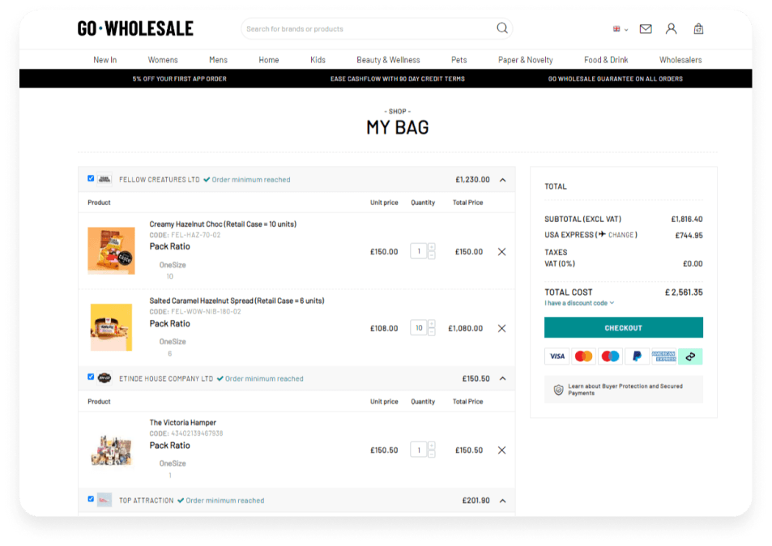
Task: Click the Fellow Creatures brand logo
Action: pos(104,179)
